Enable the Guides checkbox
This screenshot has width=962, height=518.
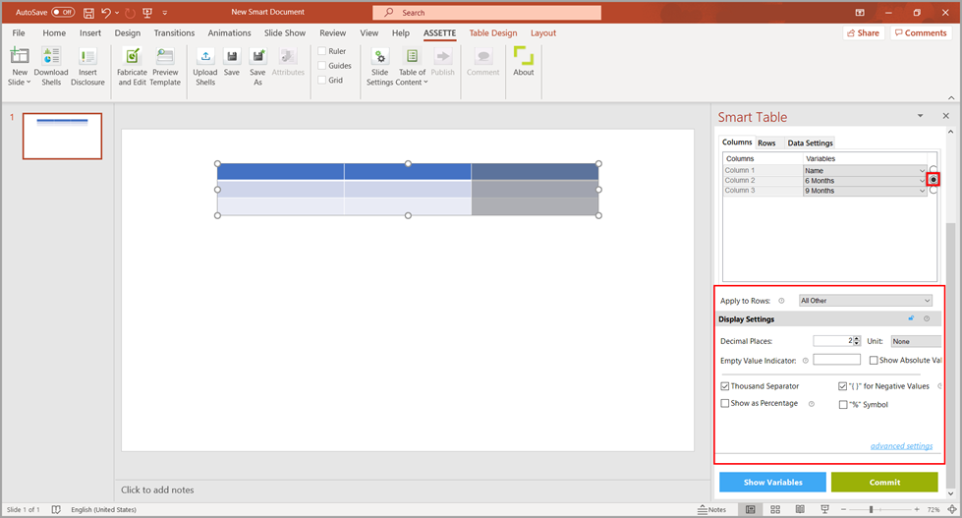coord(322,66)
